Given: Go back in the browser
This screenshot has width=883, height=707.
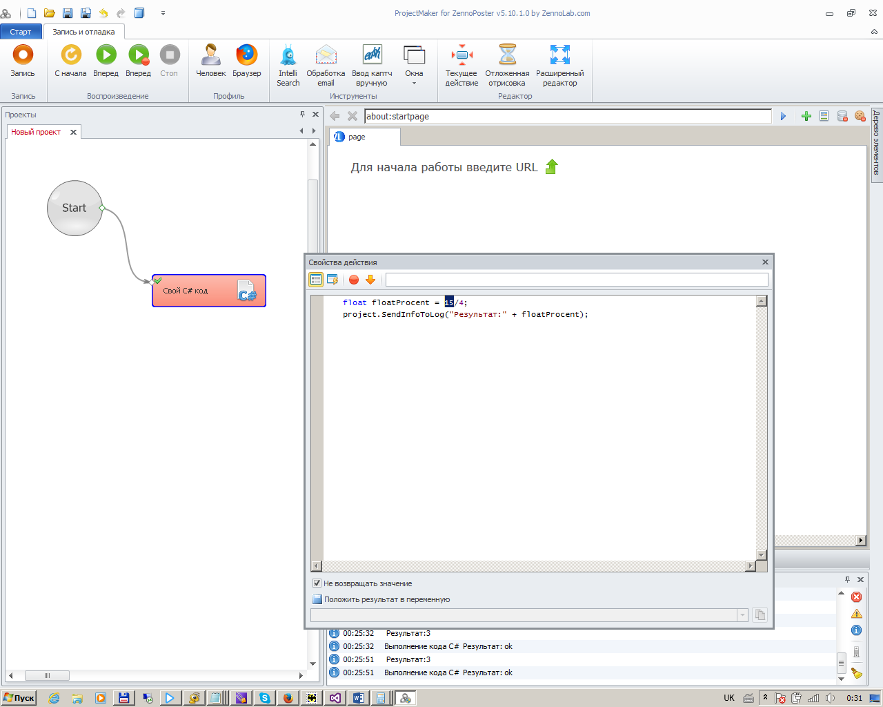Looking at the screenshot, I should (335, 116).
